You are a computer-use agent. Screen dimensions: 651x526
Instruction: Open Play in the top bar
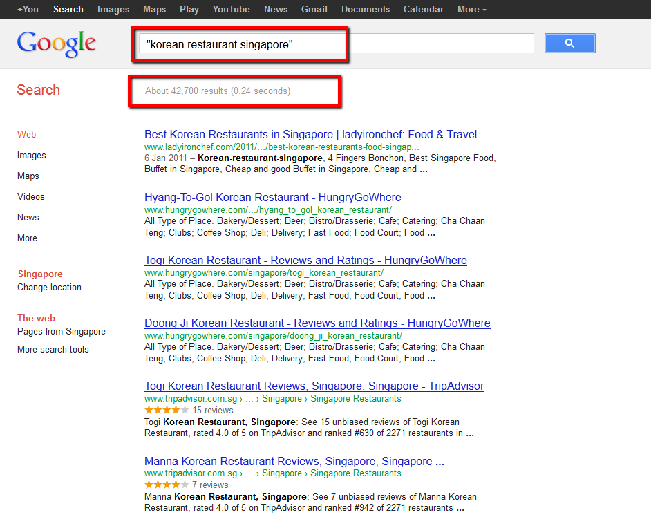189,9
